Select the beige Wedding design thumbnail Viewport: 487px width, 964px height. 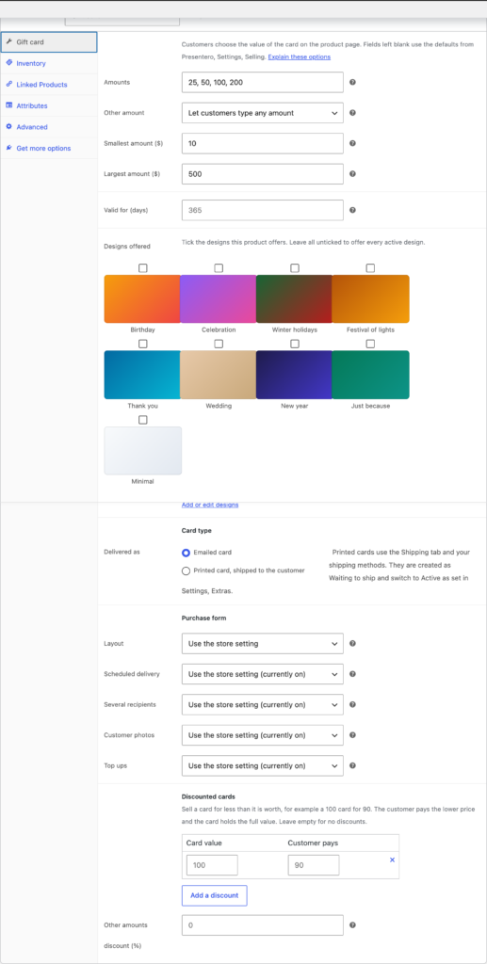pyautogui.click(x=219, y=375)
